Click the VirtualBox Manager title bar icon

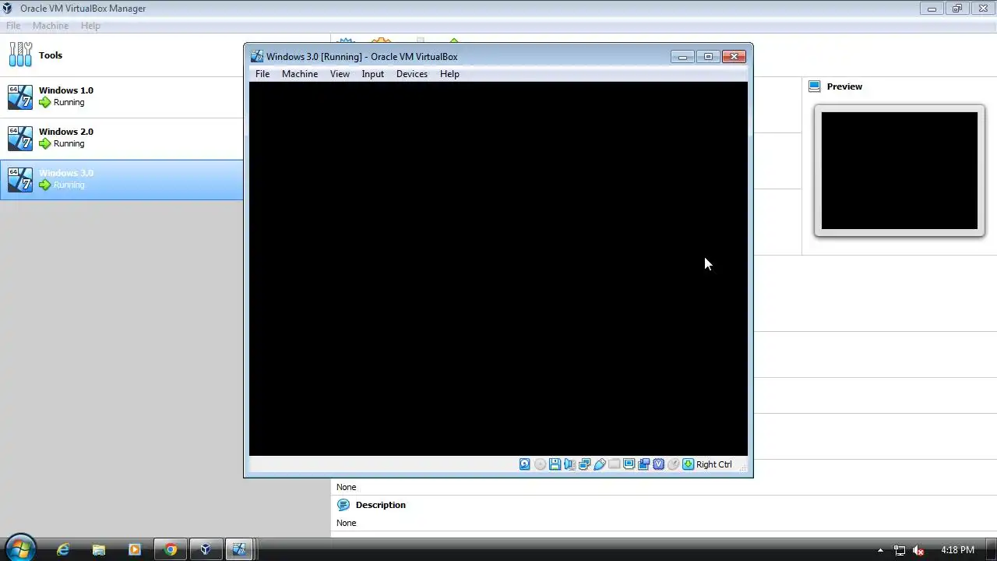point(8,9)
